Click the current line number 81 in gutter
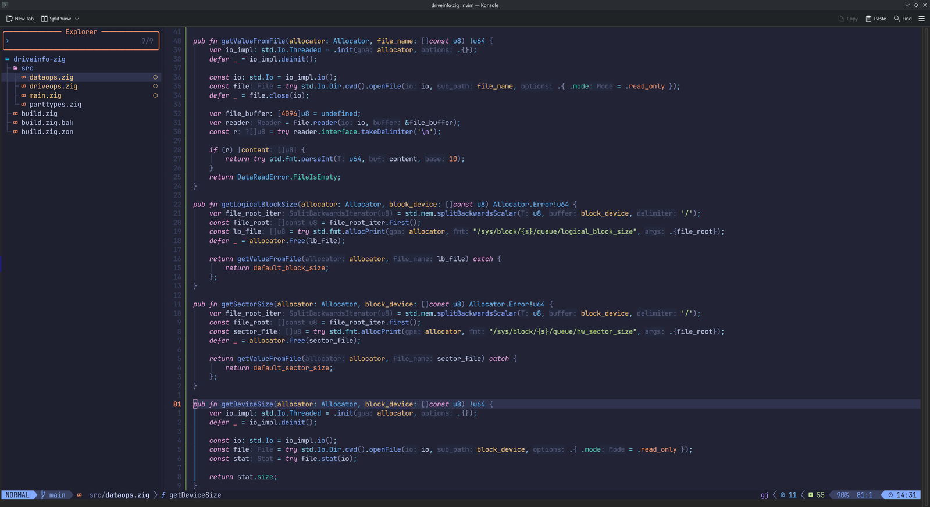 pos(177,405)
